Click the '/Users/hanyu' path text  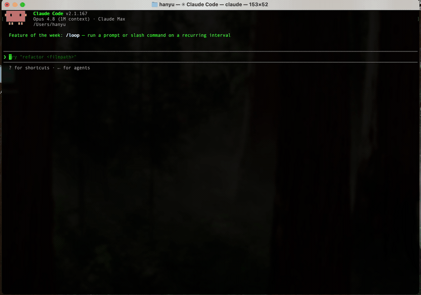coord(49,25)
